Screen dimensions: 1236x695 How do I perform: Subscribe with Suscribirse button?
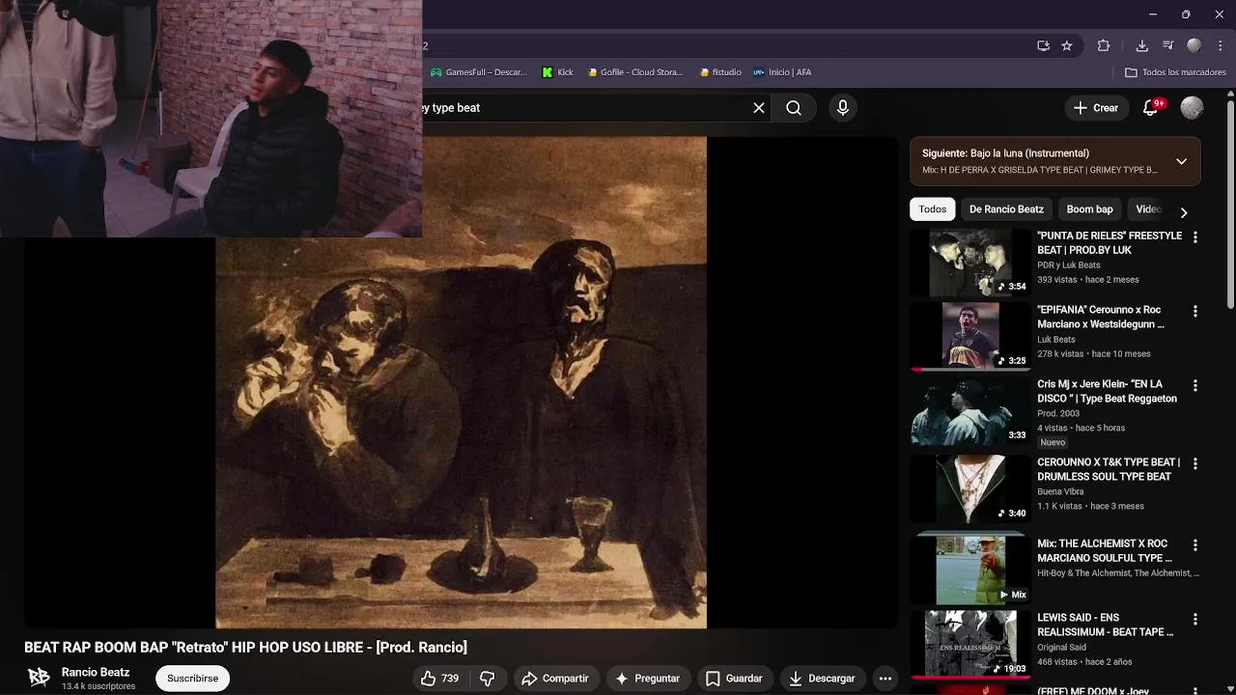pos(192,679)
